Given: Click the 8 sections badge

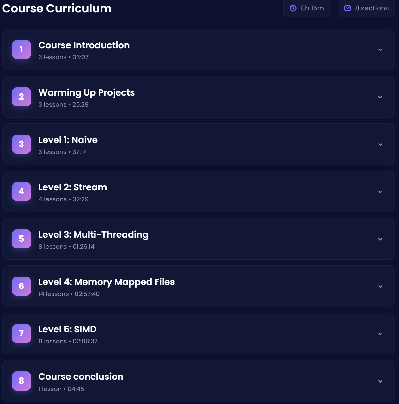Looking at the screenshot, I should (x=366, y=8).
